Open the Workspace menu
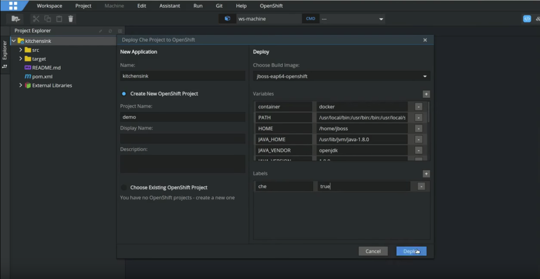This screenshot has height=279, width=540. [49, 6]
